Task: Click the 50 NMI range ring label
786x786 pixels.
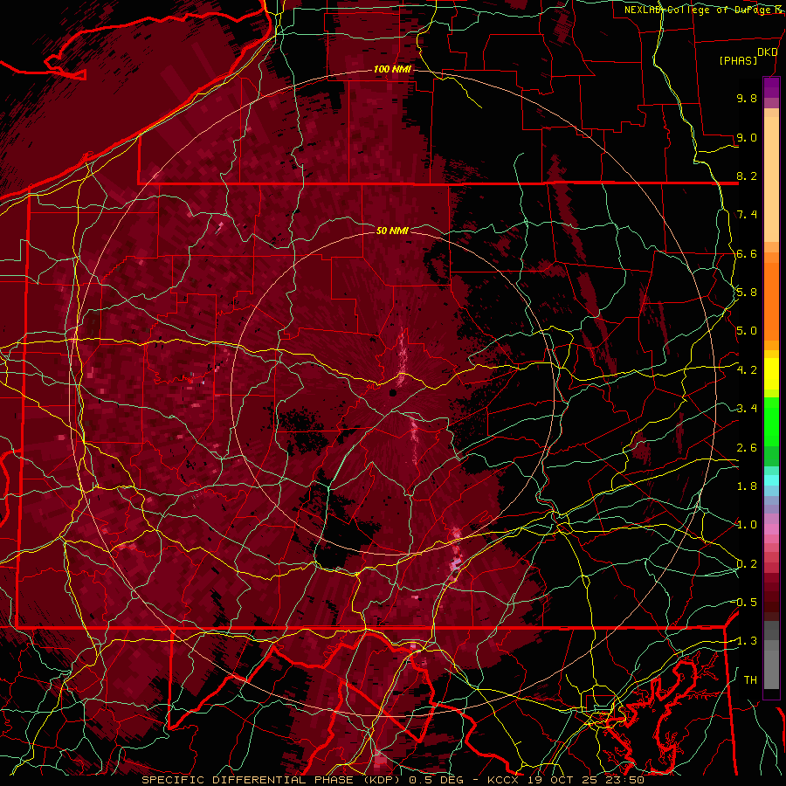Action: 392,231
